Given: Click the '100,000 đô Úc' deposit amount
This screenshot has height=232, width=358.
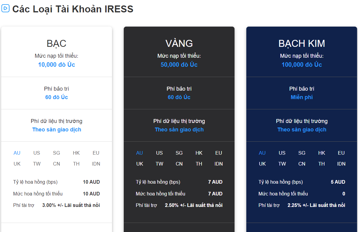Looking at the screenshot, I should (302, 65).
